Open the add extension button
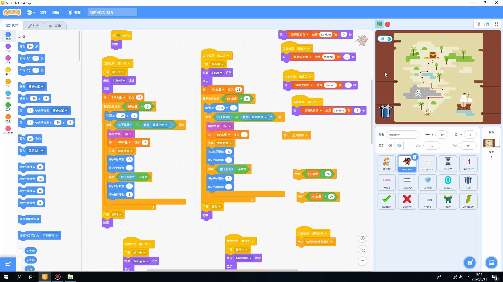 tap(8, 264)
